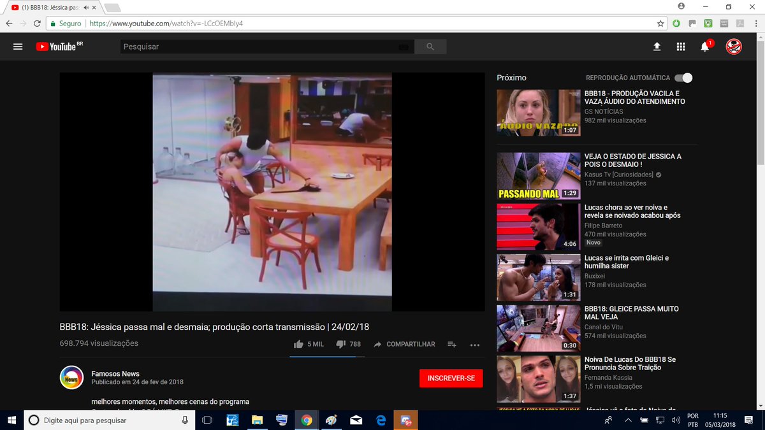Open the account avatar menu
765x430 pixels.
coord(734,47)
